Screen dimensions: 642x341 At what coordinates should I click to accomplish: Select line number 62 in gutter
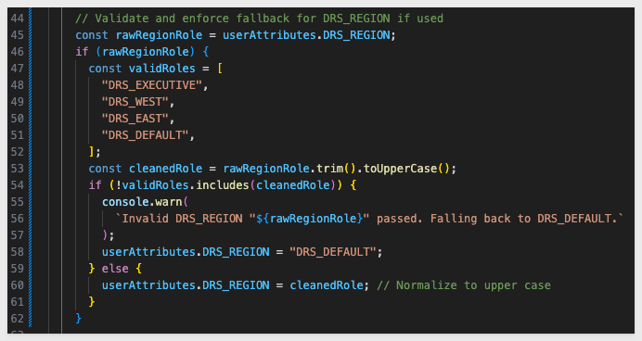click(x=18, y=319)
